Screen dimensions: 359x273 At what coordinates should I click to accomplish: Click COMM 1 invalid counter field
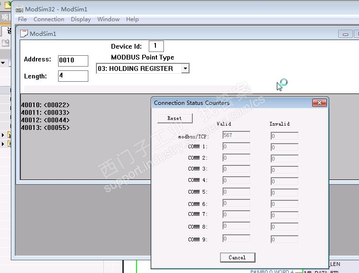tap(284, 147)
